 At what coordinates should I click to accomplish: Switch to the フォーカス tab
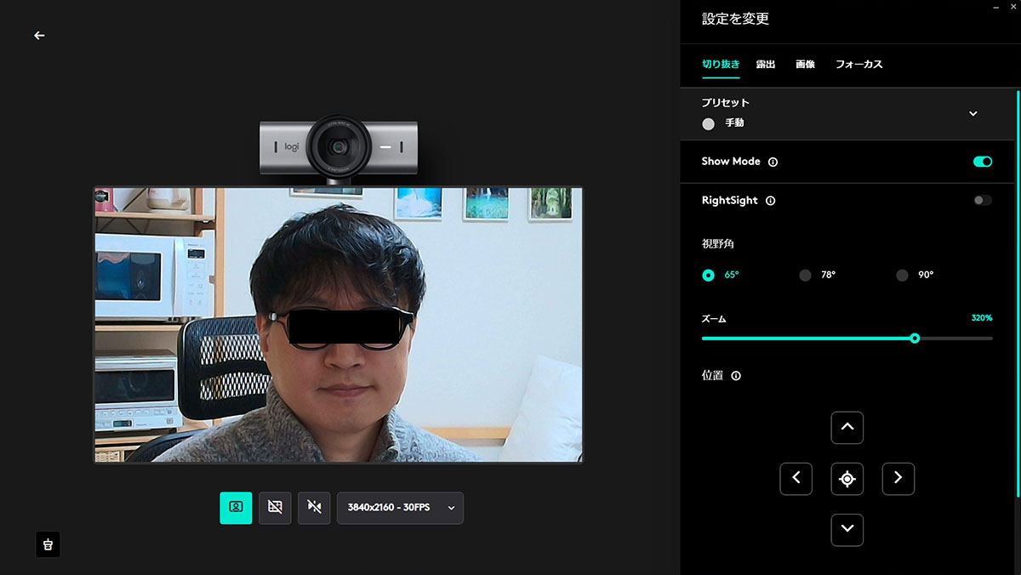point(858,65)
